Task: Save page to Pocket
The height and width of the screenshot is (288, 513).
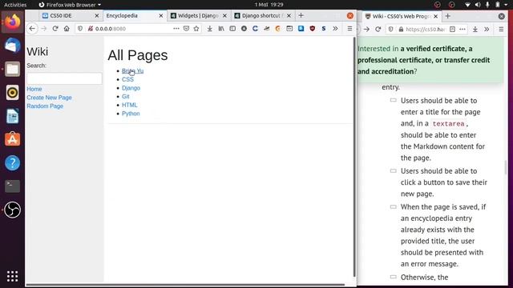Action: click(186, 29)
